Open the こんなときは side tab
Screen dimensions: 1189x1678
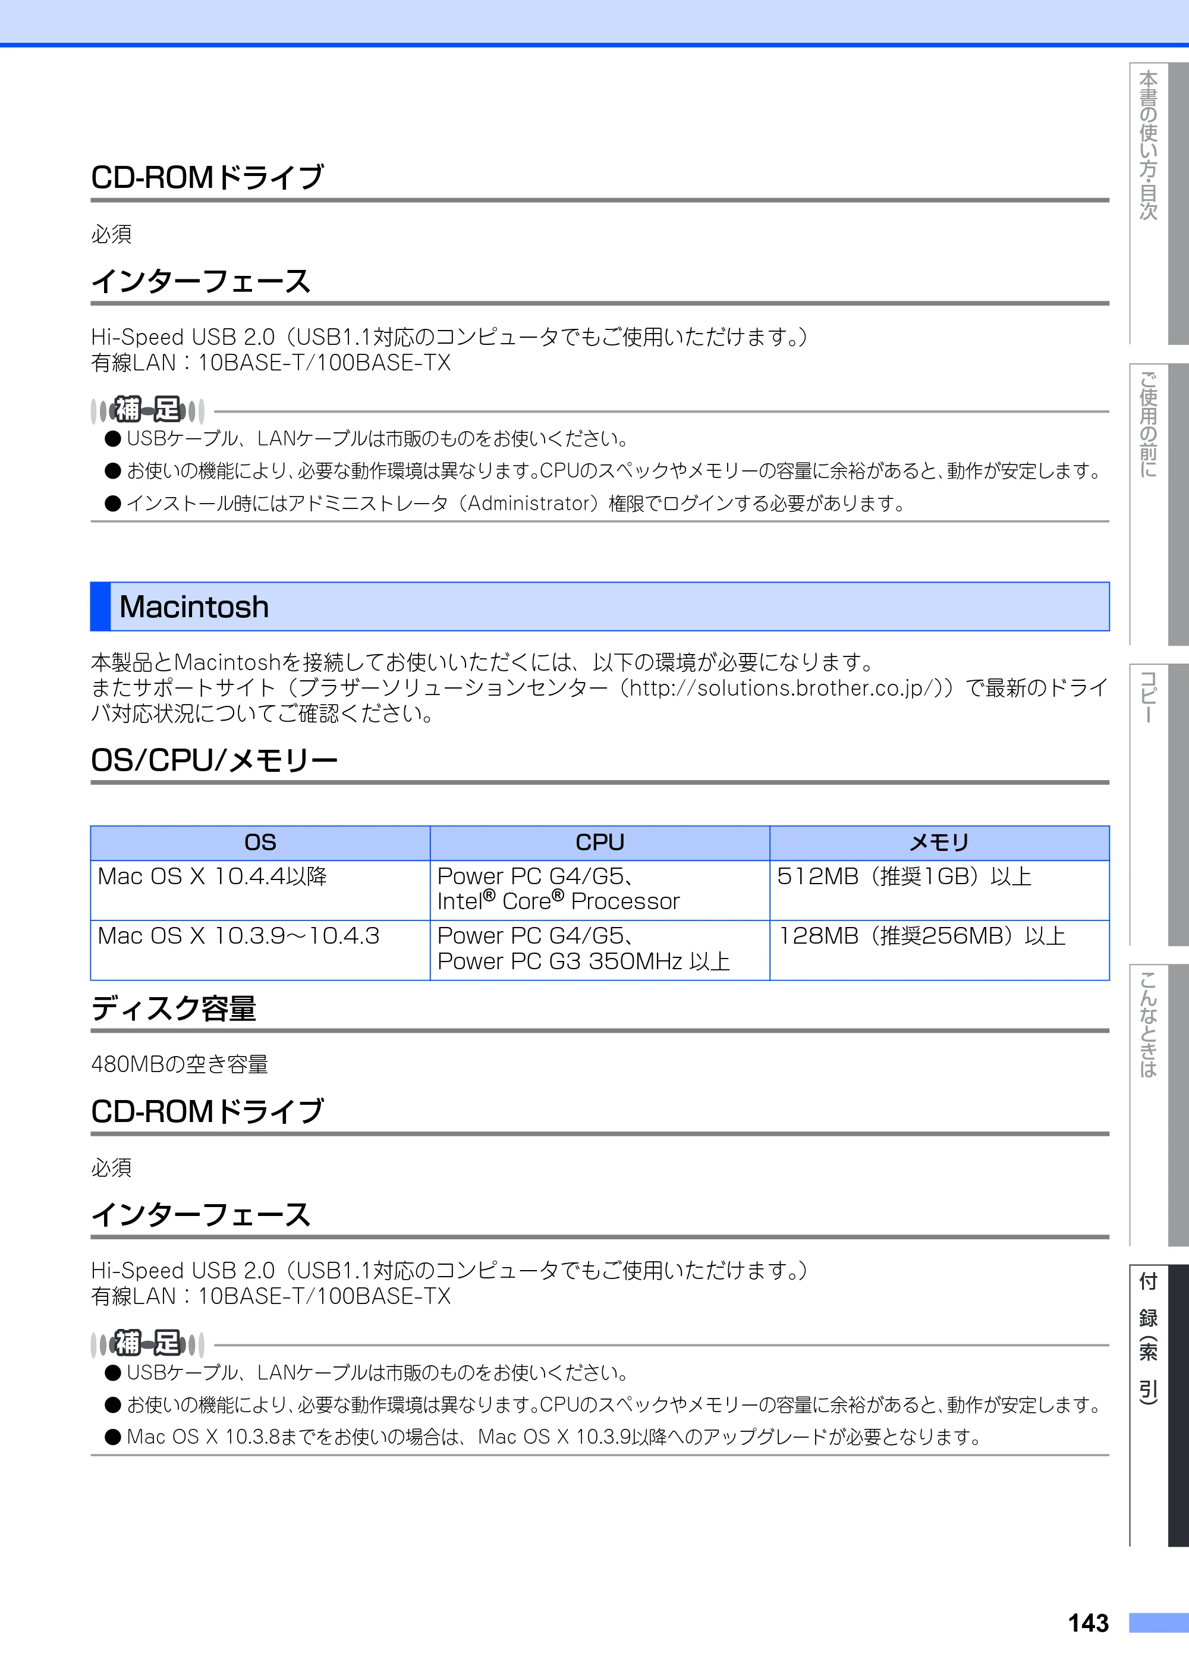coord(1158,1104)
